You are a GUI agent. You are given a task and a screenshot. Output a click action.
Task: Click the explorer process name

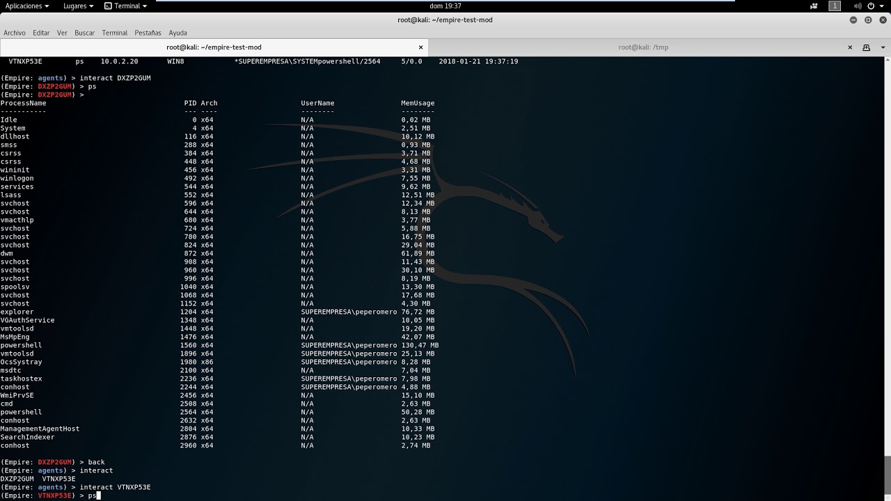pyautogui.click(x=17, y=312)
